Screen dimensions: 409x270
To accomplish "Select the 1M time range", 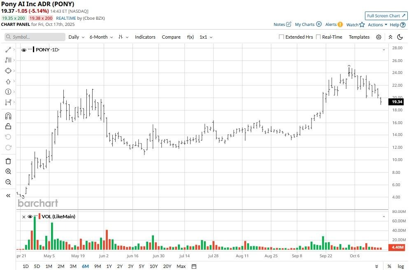I will tap(49, 266).
